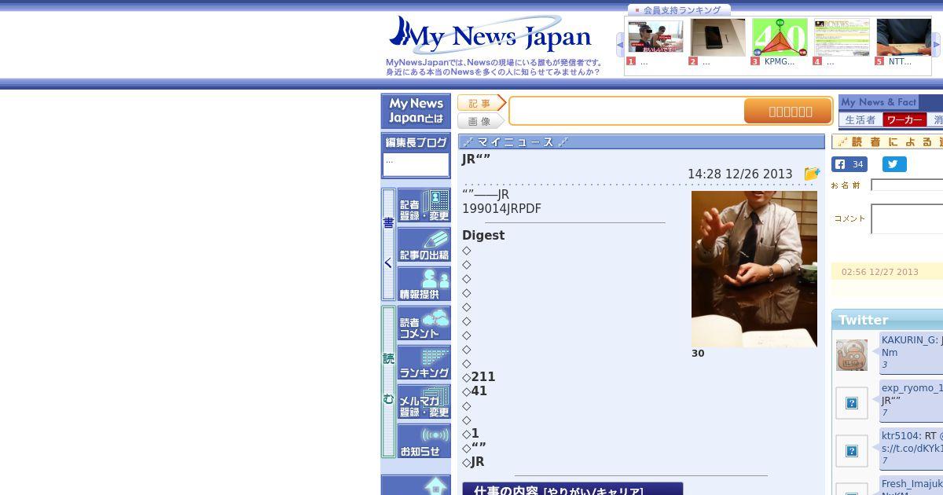Open KAKURIN_G tweet link
Image resolution: width=943 pixels, height=495 pixels.
(909, 340)
